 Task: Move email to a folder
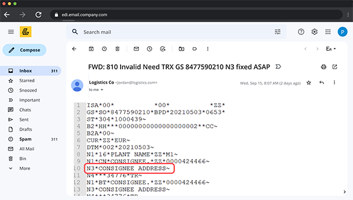coord(181,49)
